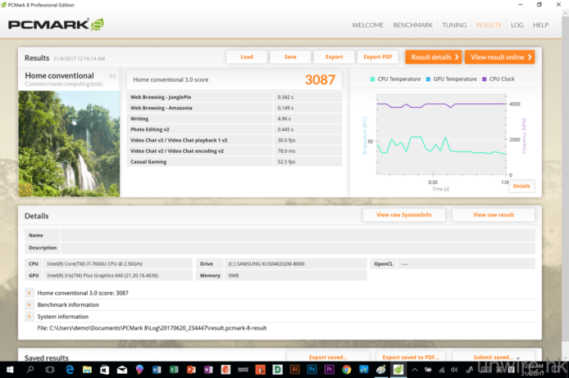Open Adobe Illustrator from the taskbar
The width and height of the screenshot is (569, 378).
297,370
